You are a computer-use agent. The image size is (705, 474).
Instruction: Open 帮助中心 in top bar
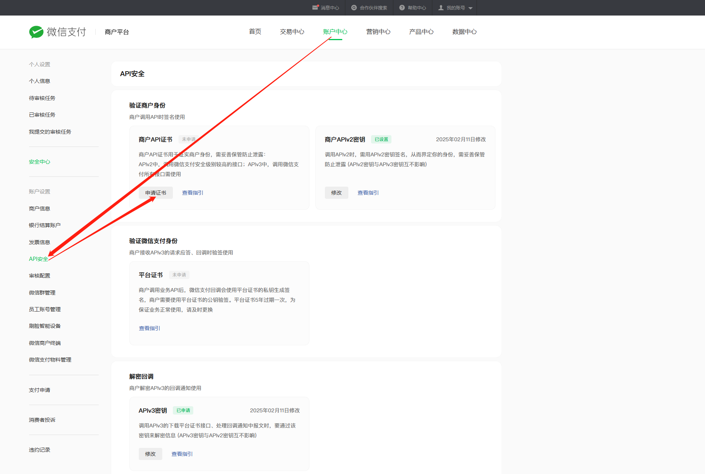click(x=417, y=8)
